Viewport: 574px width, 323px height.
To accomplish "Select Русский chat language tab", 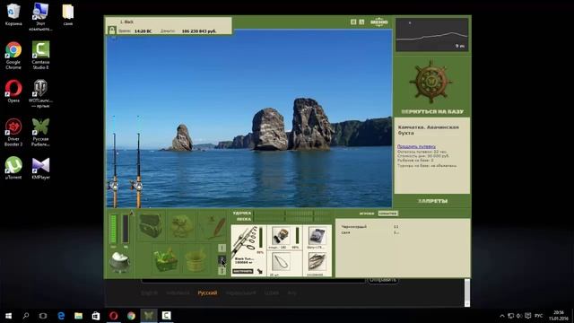I will tap(207, 293).
